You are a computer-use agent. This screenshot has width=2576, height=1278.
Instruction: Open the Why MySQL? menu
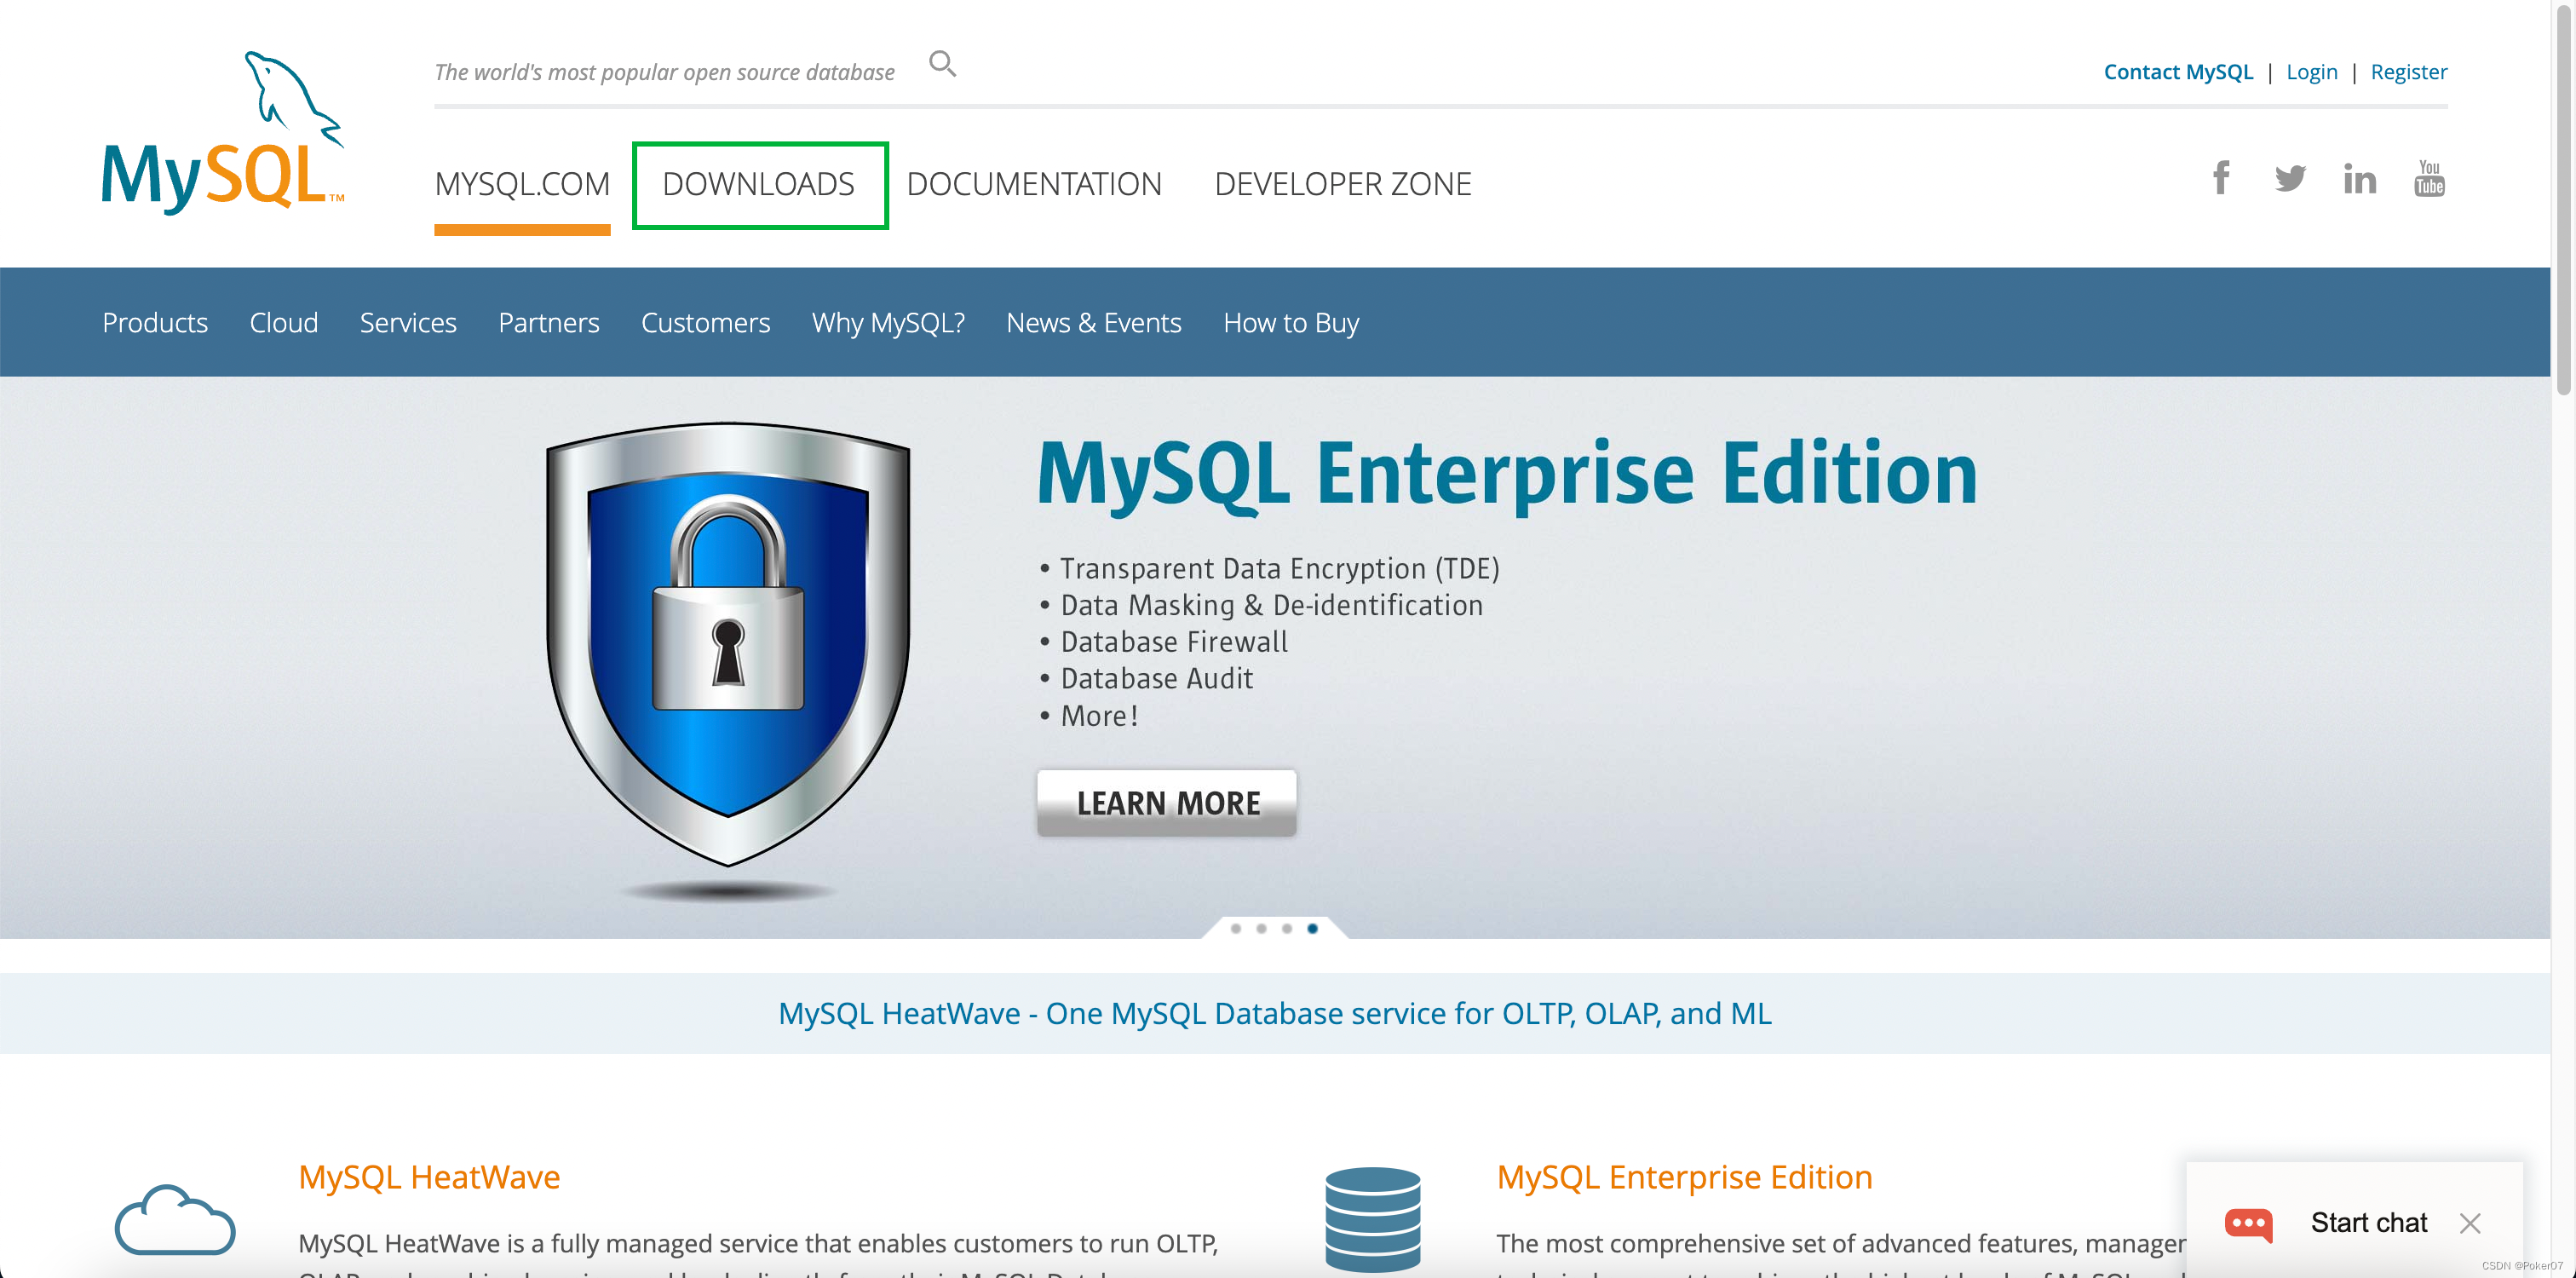point(888,322)
